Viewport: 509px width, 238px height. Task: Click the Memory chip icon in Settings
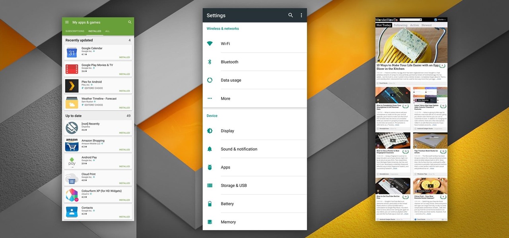(210, 222)
